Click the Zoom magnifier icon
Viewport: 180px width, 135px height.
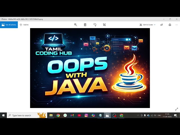(76, 25)
